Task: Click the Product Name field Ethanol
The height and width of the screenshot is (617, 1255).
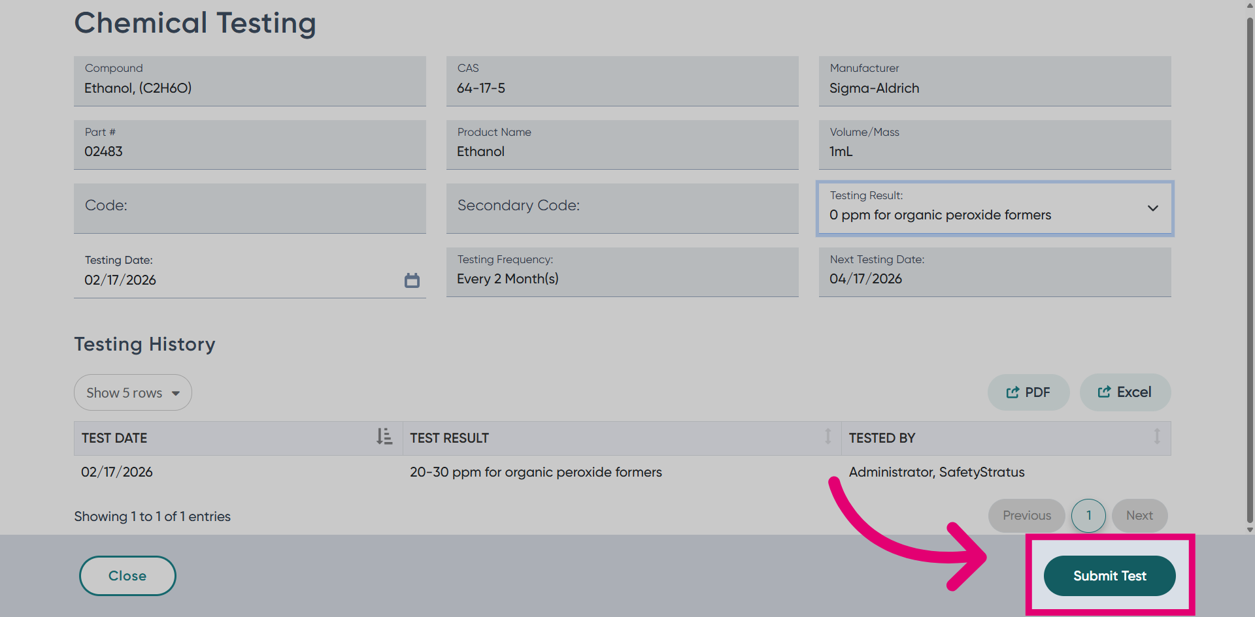Action: (622, 145)
